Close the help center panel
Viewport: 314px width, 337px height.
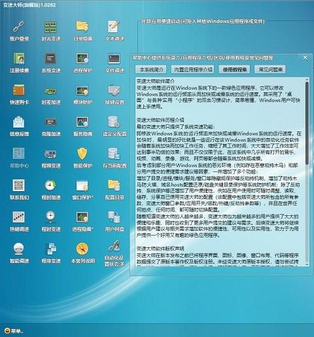click(x=305, y=58)
